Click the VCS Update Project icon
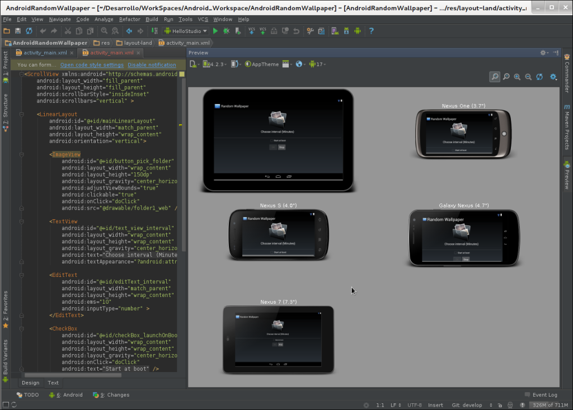This screenshot has height=410, width=573. pyautogui.click(x=251, y=31)
